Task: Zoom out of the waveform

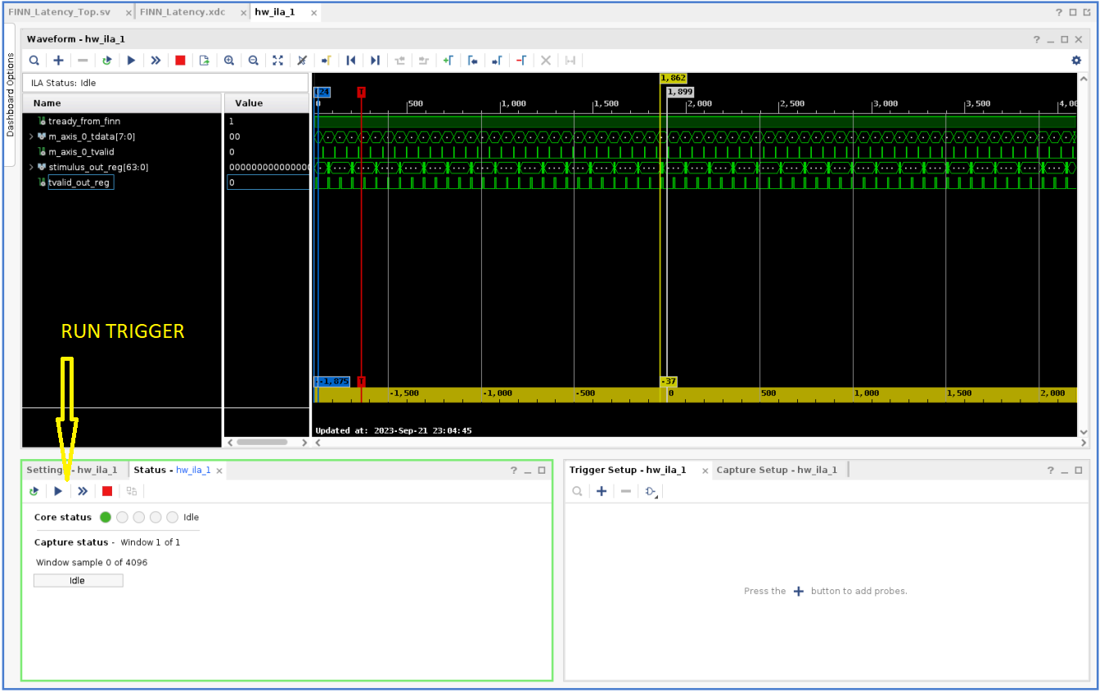Action: 254,61
